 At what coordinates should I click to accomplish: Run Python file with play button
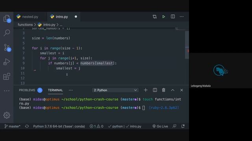point(164,16)
